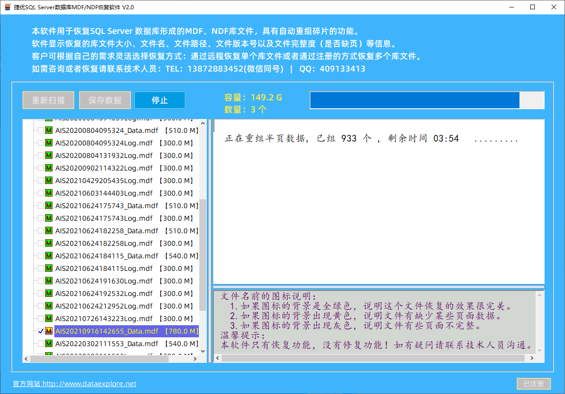This screenshot has height=394, width=565.
Task: Click the file icon beside AIS20210624184115_Data.mdf
Action: pyautogui.click(x=49, y=256)
